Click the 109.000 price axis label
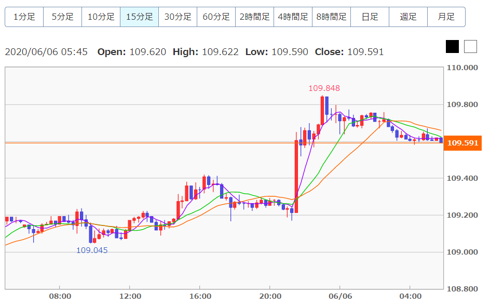This screenshot has width=490, height=306. tap(462, 252)
